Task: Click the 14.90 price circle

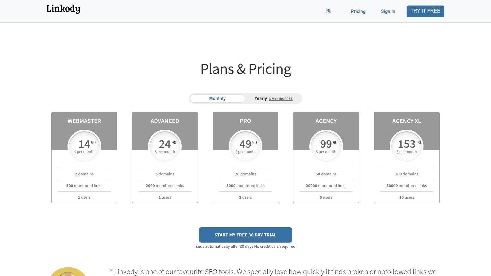Action: tap(84, 146)
